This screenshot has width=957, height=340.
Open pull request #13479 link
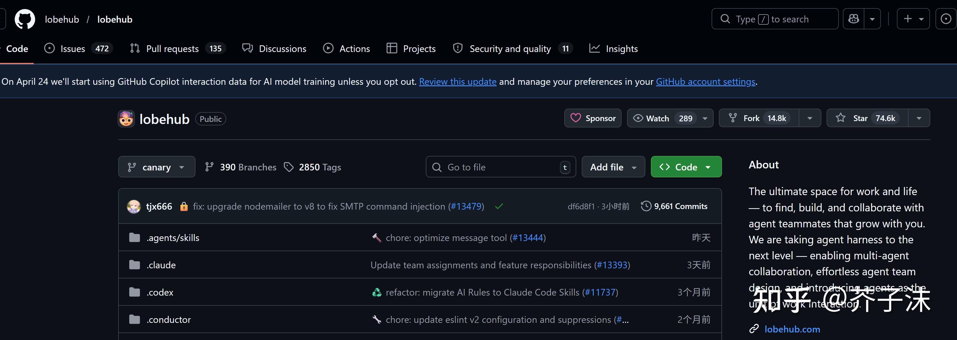coord(466,206)
